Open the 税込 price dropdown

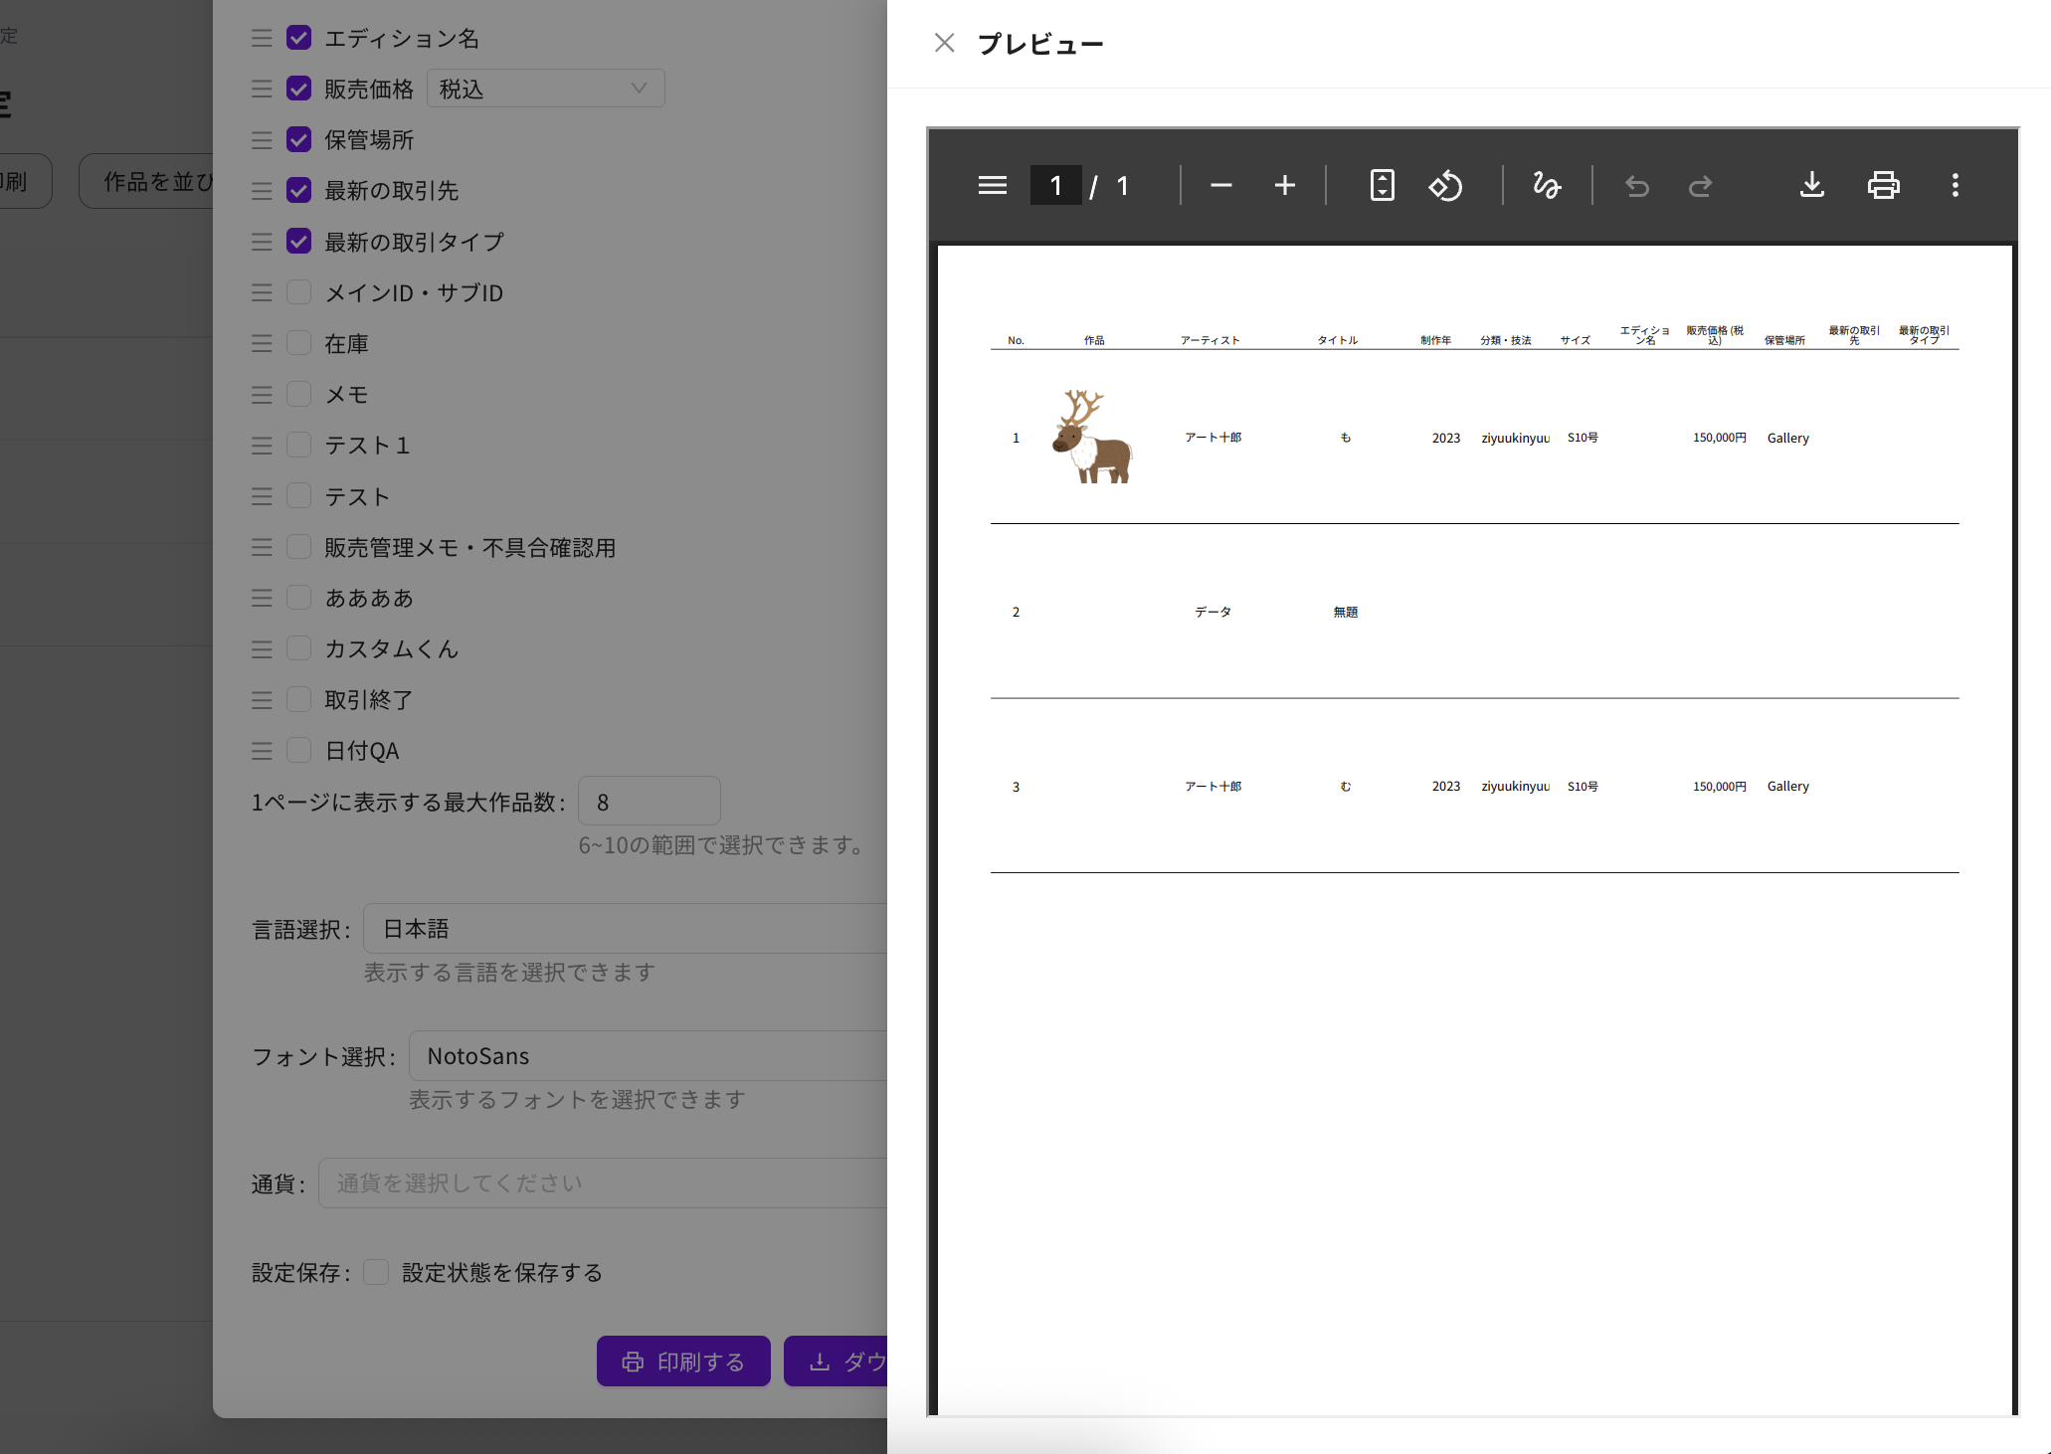pyautogui.click(x=545, y=88)
